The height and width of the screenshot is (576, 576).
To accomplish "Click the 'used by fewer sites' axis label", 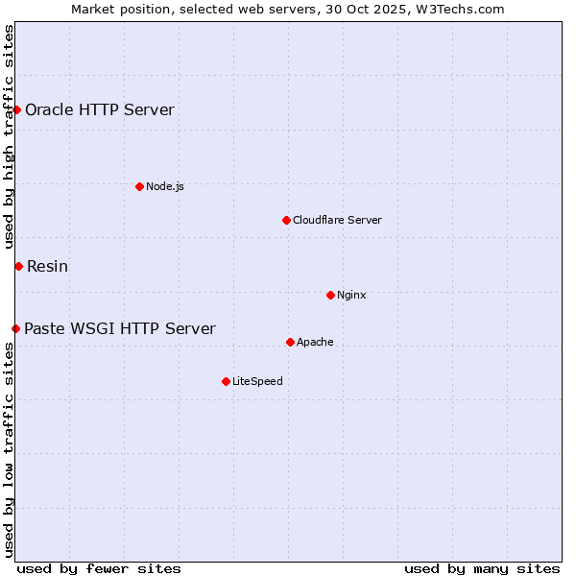I will coord(99,568).
